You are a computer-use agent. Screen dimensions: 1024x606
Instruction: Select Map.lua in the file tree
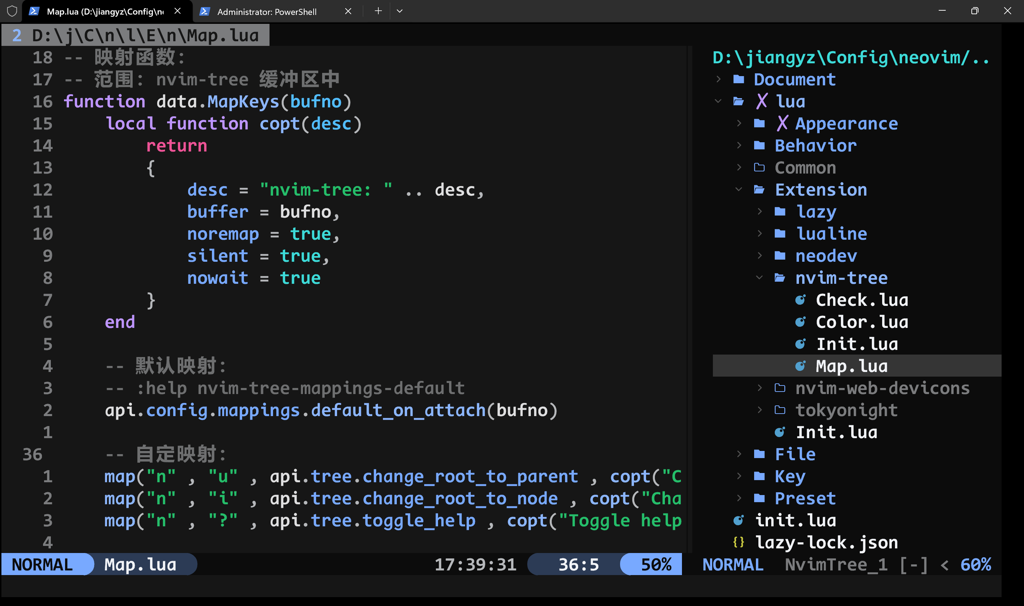point(852,366)
